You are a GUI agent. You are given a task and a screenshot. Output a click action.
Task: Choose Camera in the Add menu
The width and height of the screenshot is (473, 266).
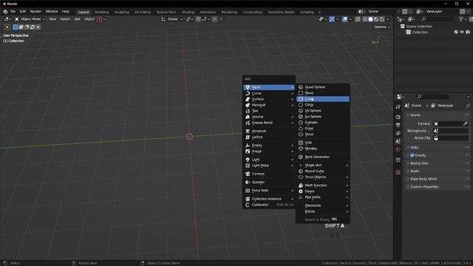click(268, 174)
